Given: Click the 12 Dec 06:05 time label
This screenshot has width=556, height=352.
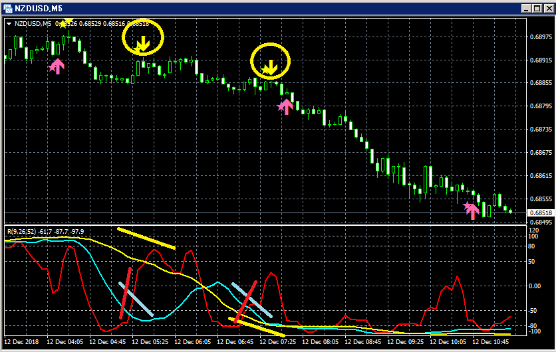Looking at the screenshot, I should coord(193,342).
